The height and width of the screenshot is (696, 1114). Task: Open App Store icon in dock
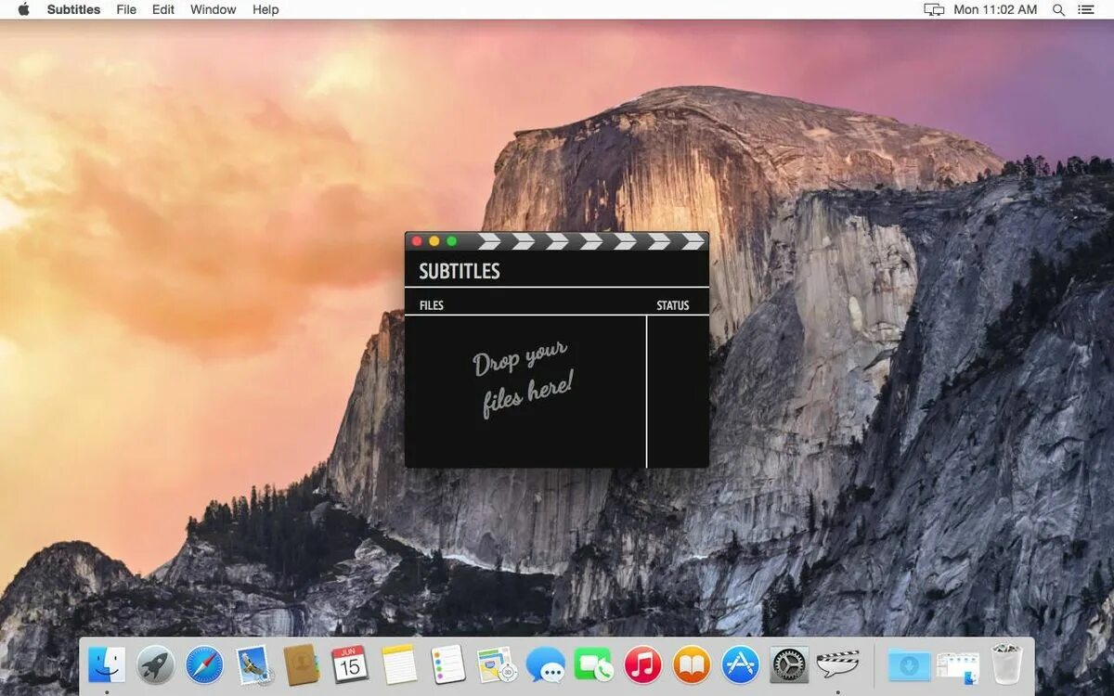740,664
